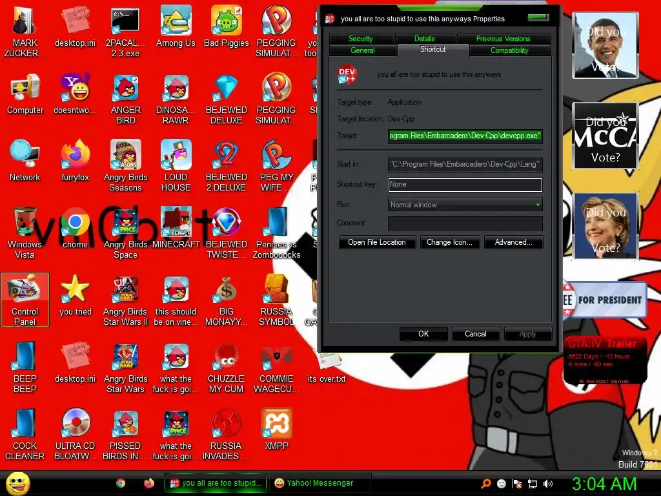The width and height of the screenshot is (661, 496).
Task: Open the Run window mode dropdown
Action: coord(465,205)
